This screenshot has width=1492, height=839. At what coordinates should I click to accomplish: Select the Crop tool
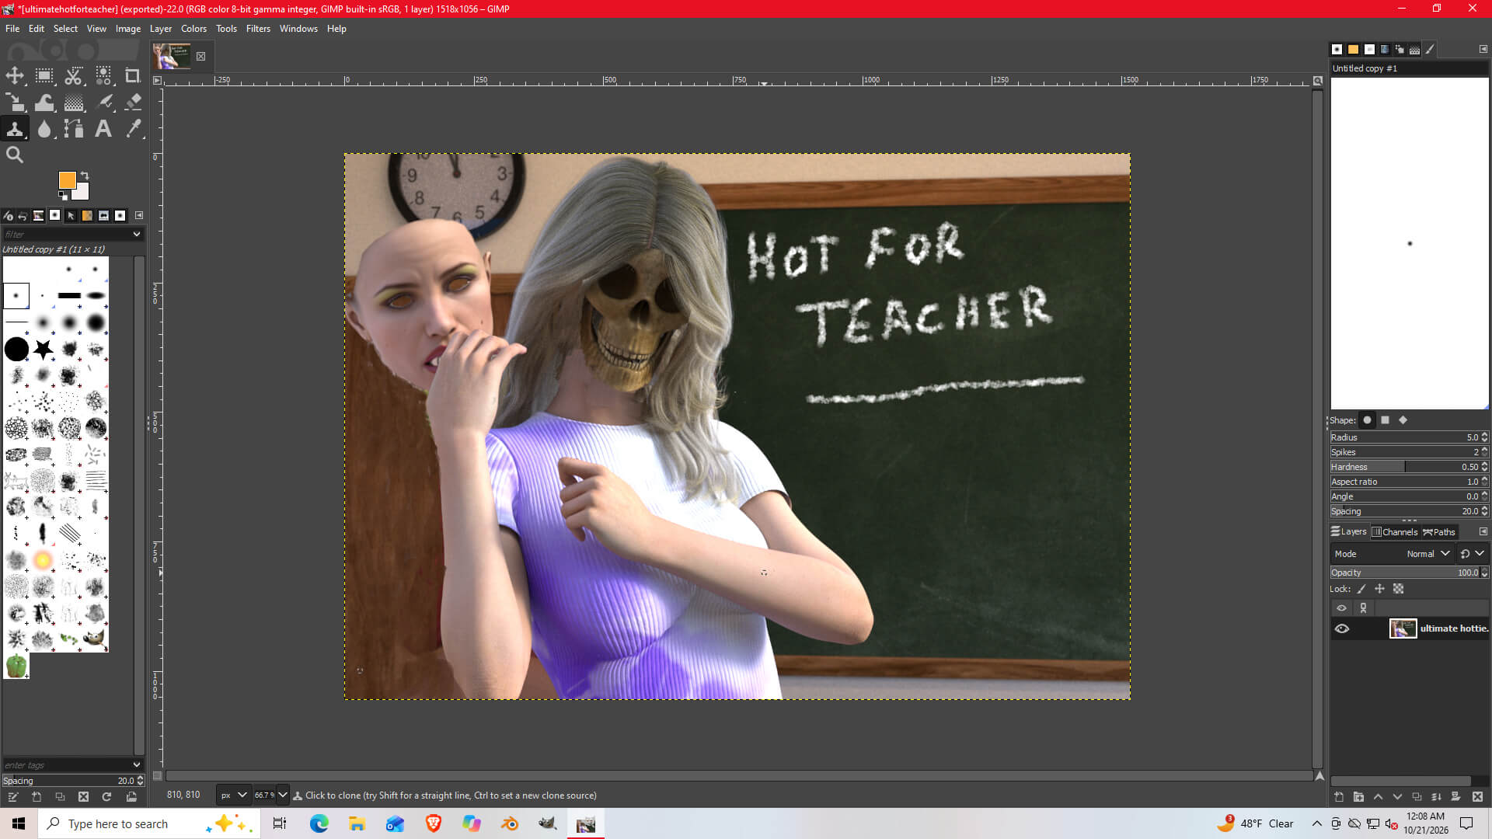click(x=133, y=75)
